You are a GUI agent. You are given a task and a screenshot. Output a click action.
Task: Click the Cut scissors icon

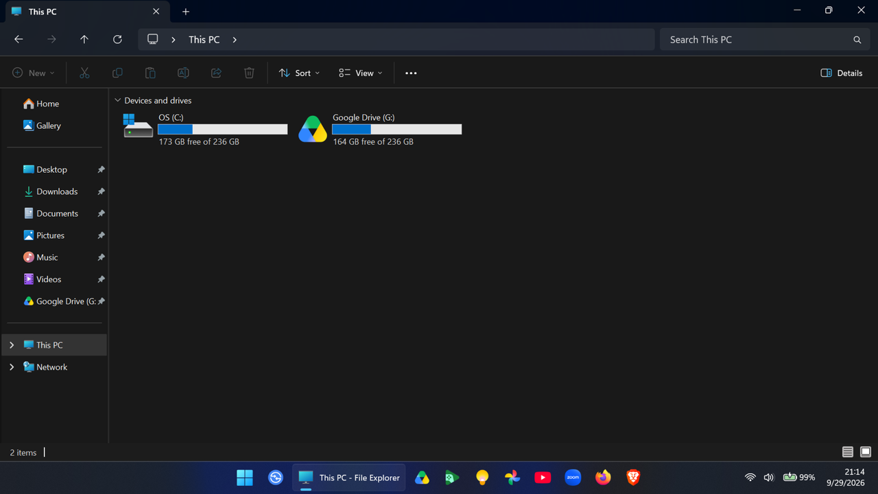(84, 73)
